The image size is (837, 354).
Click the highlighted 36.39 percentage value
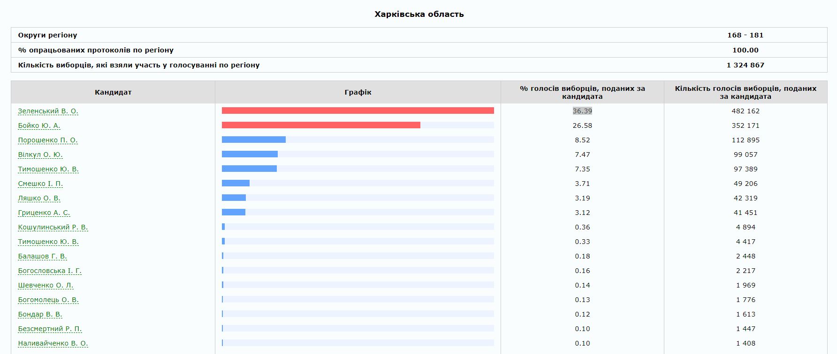coord(582,111)
